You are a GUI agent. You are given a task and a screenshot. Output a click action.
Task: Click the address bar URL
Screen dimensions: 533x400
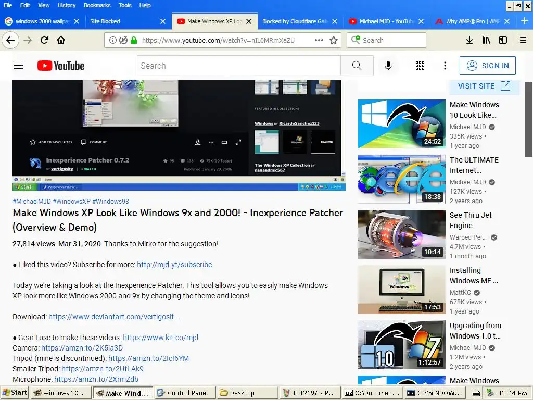218,40
